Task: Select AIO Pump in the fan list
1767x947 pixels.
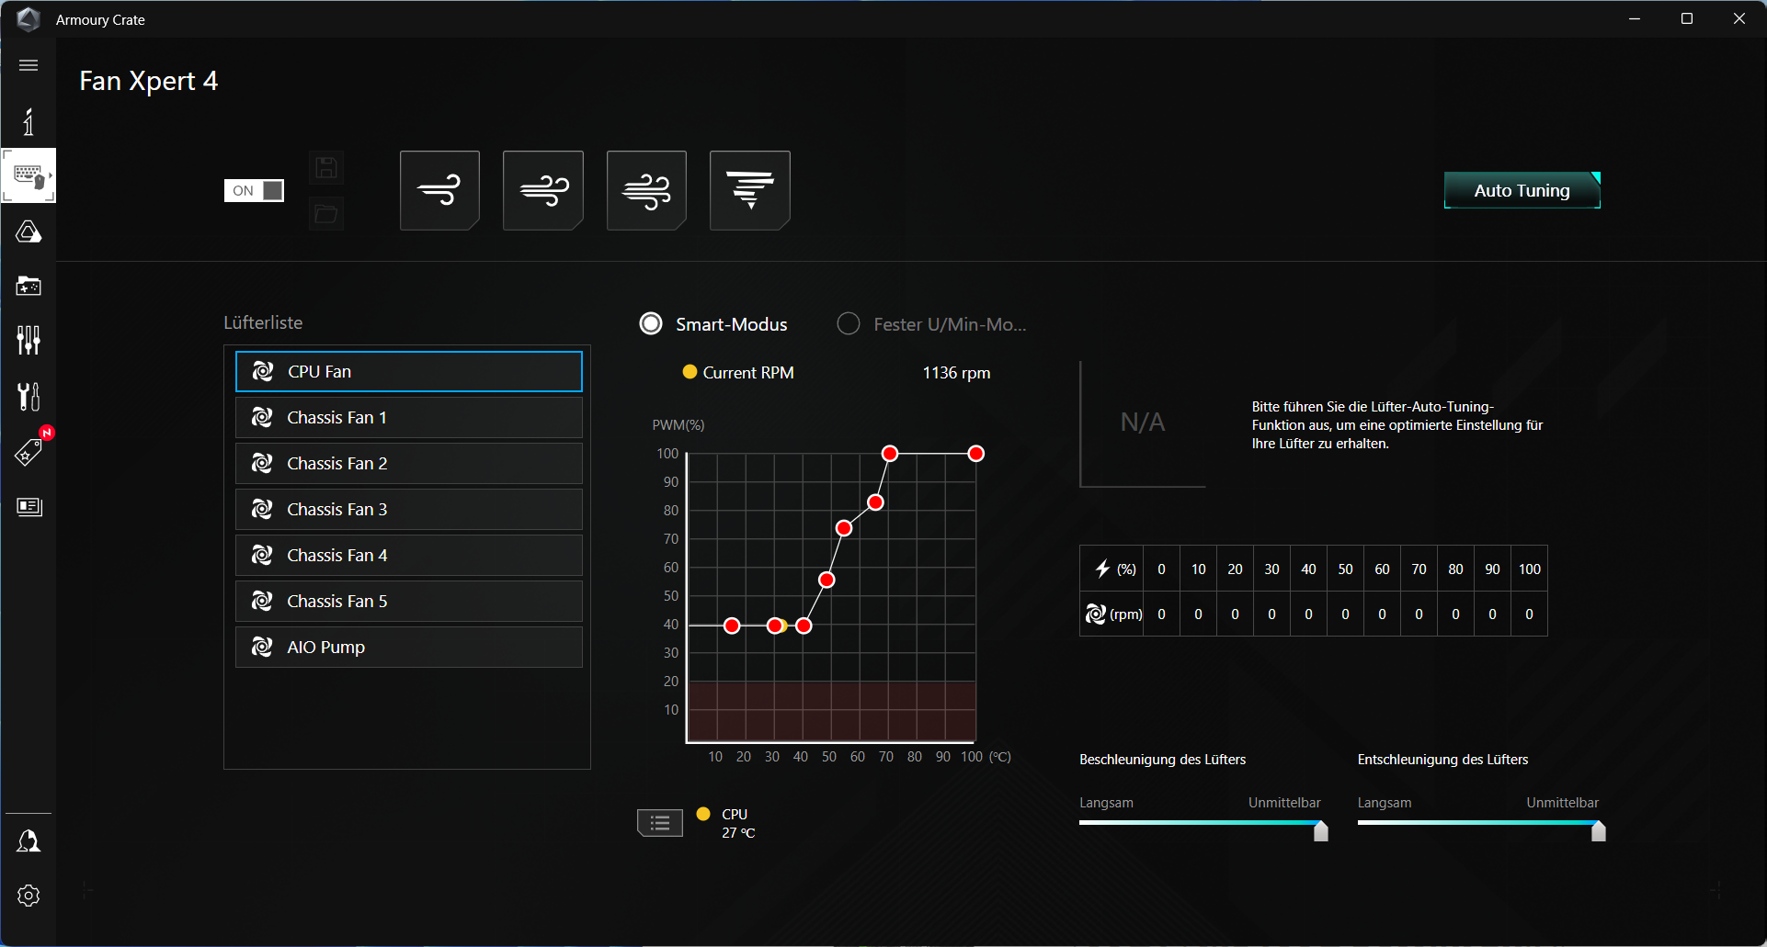Action: [x=408, y=647]
